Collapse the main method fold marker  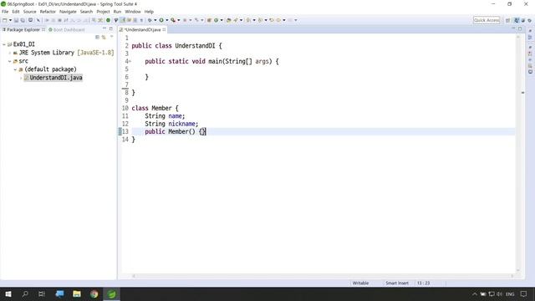(x=130, y=61)
